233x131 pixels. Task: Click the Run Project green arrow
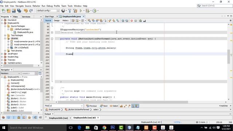(81, 11)
